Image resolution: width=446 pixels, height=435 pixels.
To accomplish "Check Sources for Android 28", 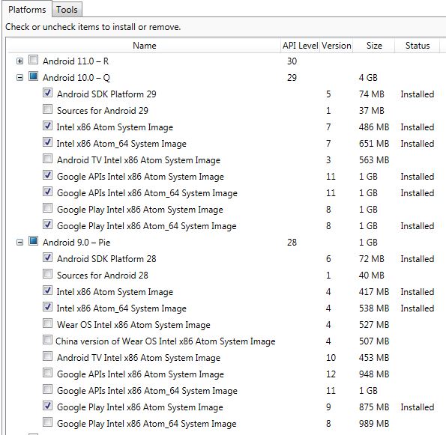I will [x=47, y=274].
